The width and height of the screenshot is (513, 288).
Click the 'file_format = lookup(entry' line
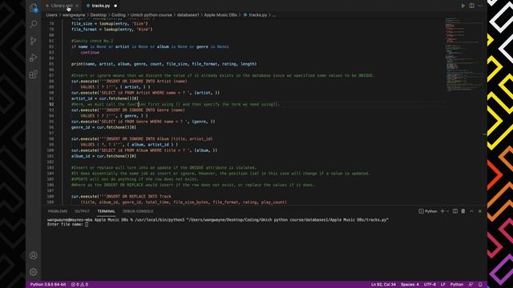point(112,30)
